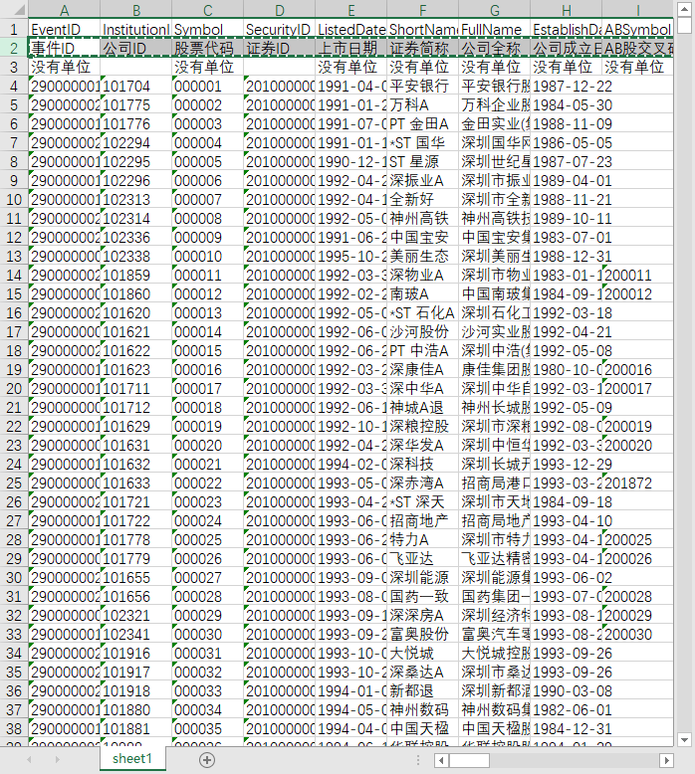This screenshot has height=774, width=695.
Task: Click cell 南玻A
Action: (x=422, y=293)
